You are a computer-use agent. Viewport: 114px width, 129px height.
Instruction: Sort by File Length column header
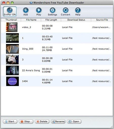(51, 20)
